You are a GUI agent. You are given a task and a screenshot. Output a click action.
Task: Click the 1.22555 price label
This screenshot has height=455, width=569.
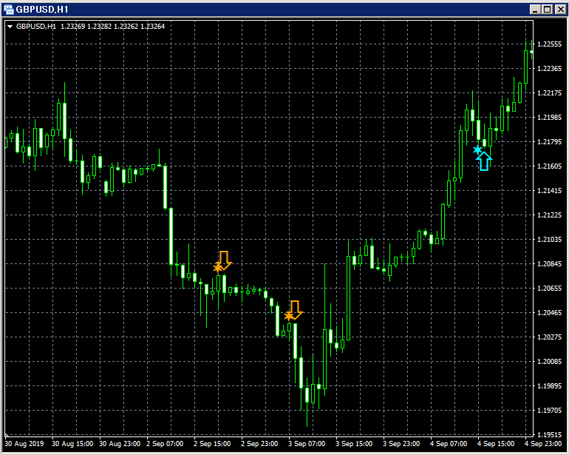click(549, 44)
